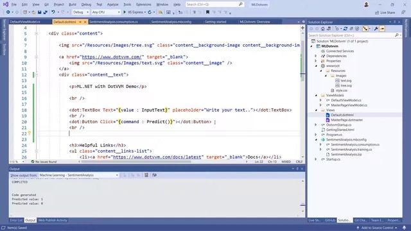Toggle a bookmark using the toolbar bookmark icon
This screenshot has height=231, width=411.
click(207, 12)
